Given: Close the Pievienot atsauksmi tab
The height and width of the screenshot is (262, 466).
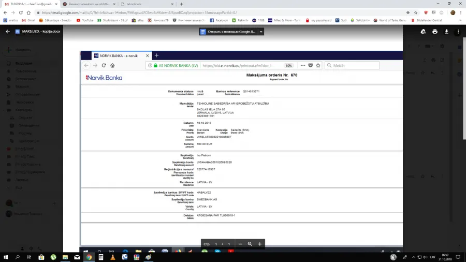Looking at the screenshot, I should tap(114, 4).
